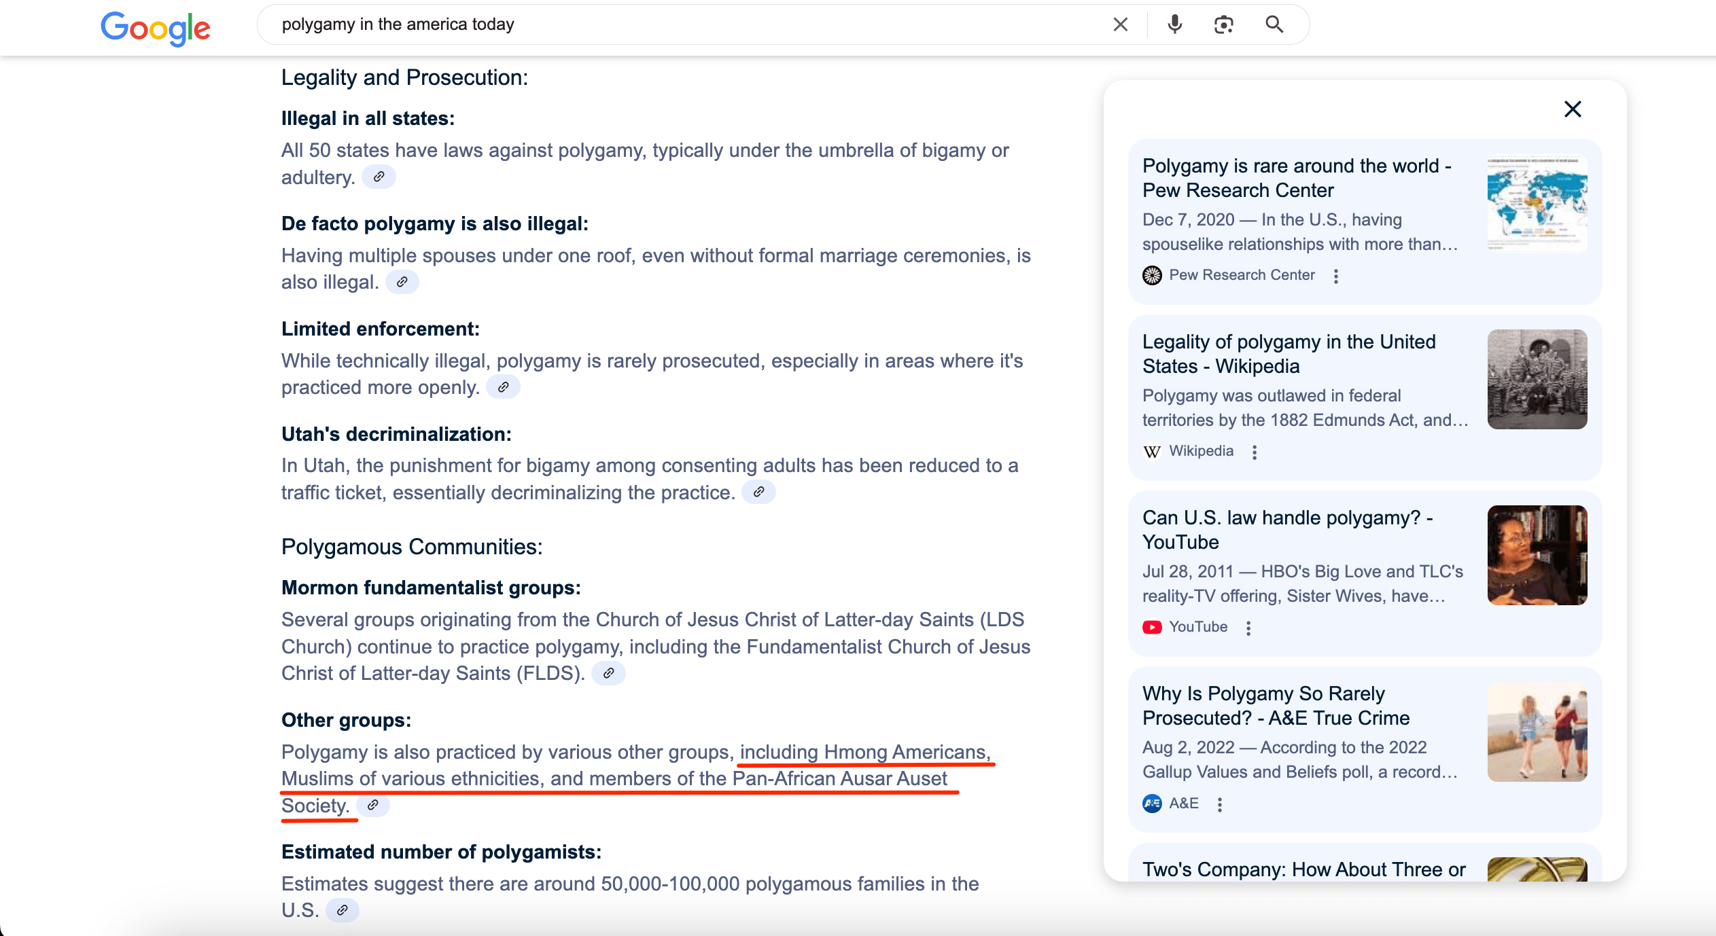
Task: Click the snippet 'Aug 2, 2022 — According to the 2022'
Action: coord(1284,748)
